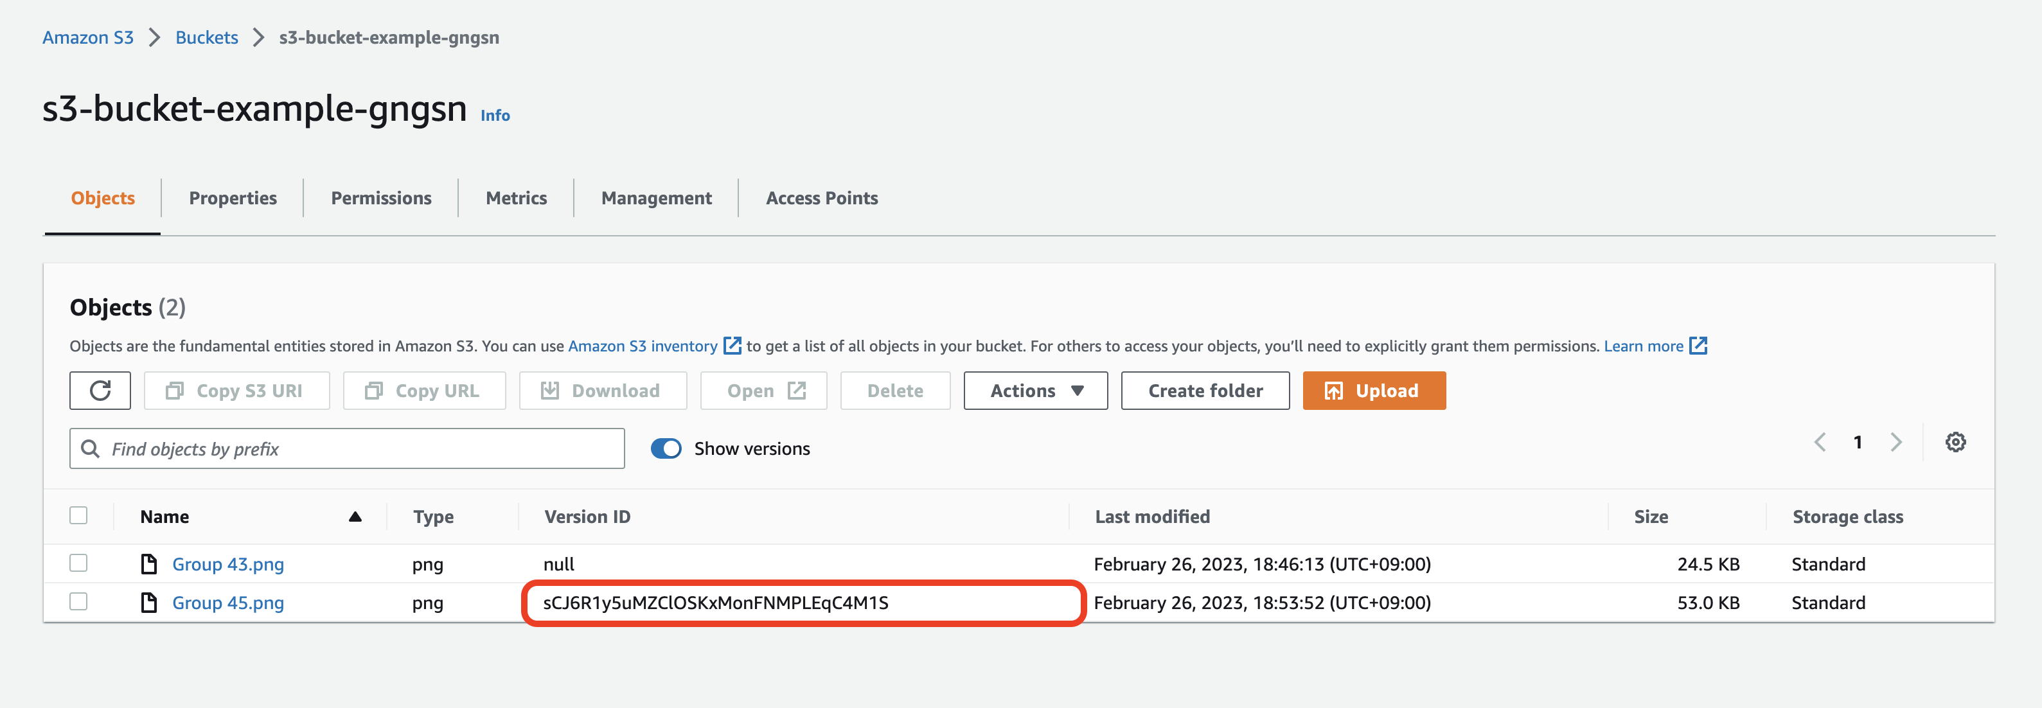The image size is (2042, 708).
Task: Click the Copy S3 URI button
Action: (x=236, y=391)
